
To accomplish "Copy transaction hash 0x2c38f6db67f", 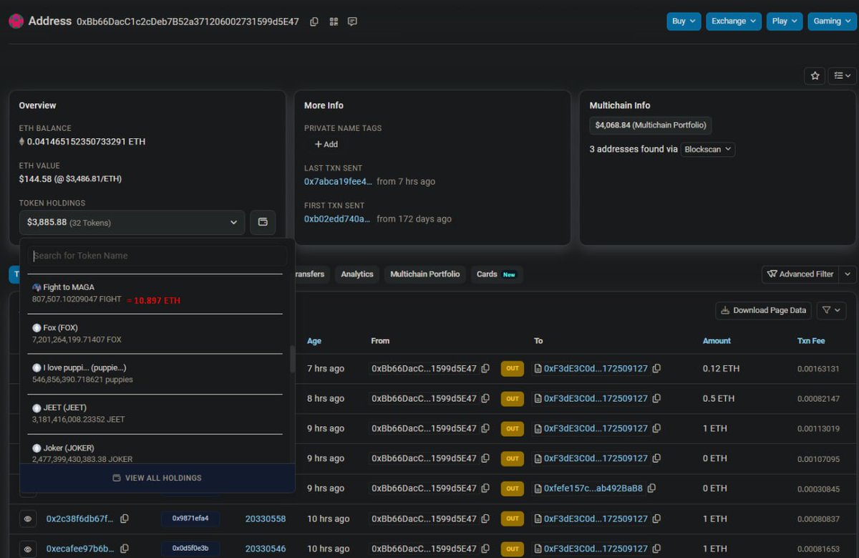I will coord(125,519).
